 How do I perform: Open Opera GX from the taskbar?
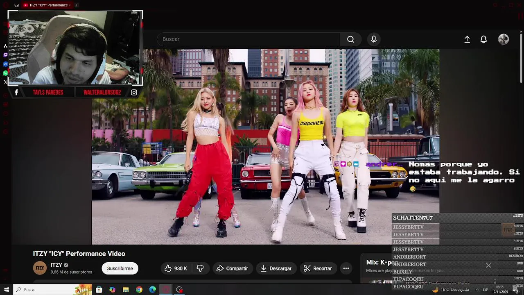tap(166, 290)
